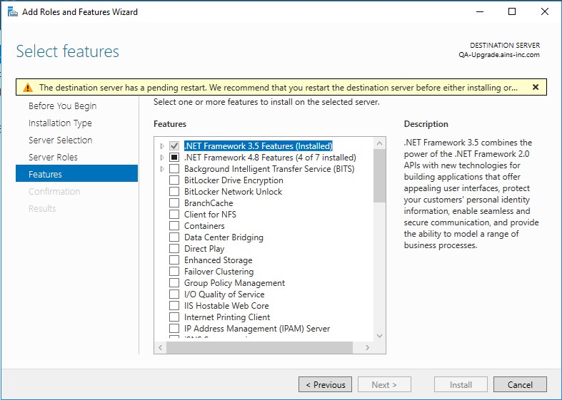Click the pending restart warning message text

[279, 88]
